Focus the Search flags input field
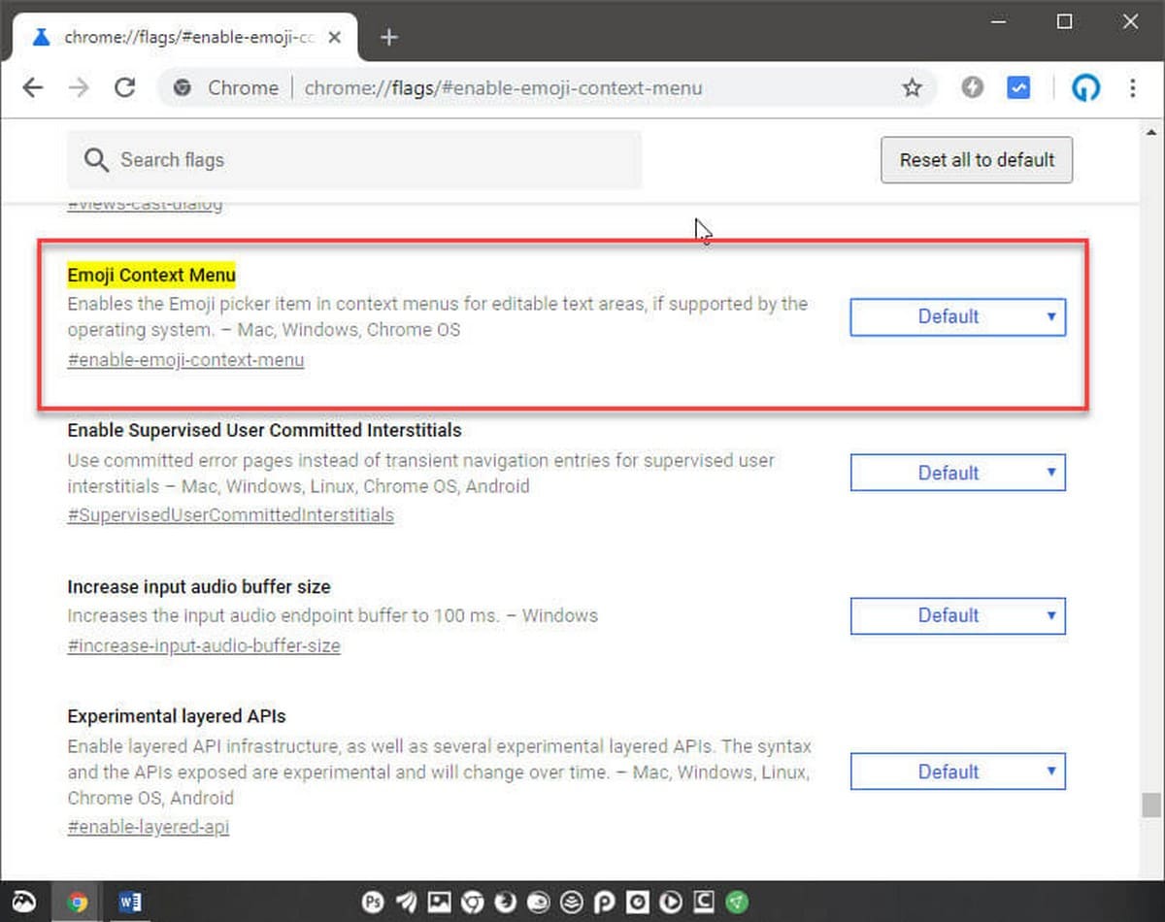Image resolution: width=1165 pixels, height=922 pixels. pos(354,160)
